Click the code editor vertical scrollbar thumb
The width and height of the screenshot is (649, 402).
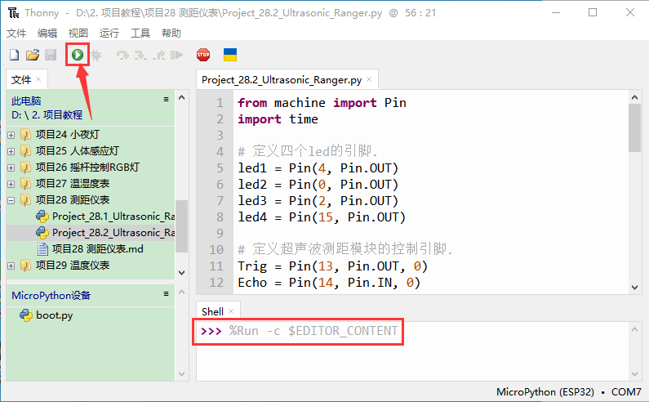634,127
